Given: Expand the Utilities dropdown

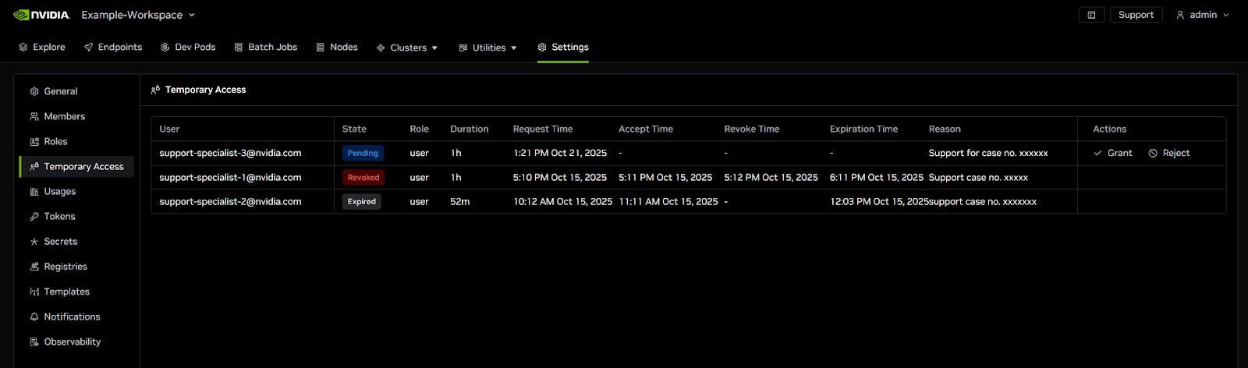Looking at the screenshot, I should [x=487, y=48].
